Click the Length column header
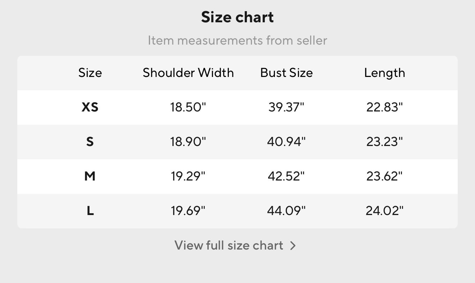Viewport: 475px width, 283px height. coord(384,73)
